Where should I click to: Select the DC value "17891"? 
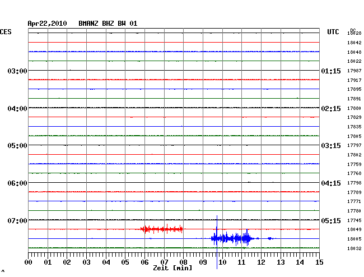coord(354,99)
